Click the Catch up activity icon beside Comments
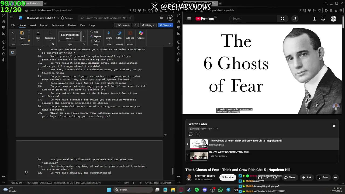The height and width of the screenshot is (194, 345). [x=135, y=25]
